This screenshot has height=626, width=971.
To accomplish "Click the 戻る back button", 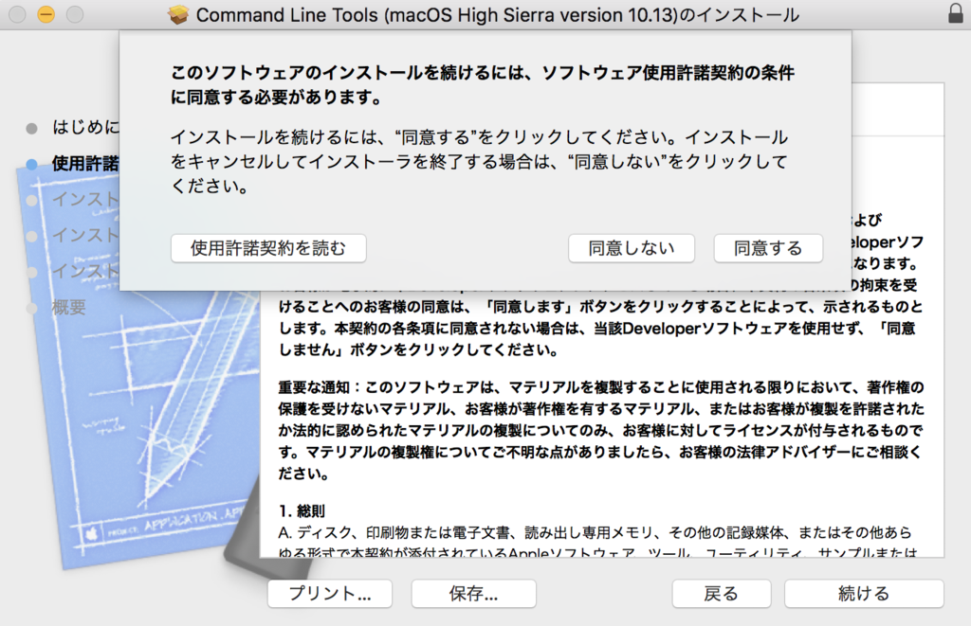I will [x=722, y=593].
